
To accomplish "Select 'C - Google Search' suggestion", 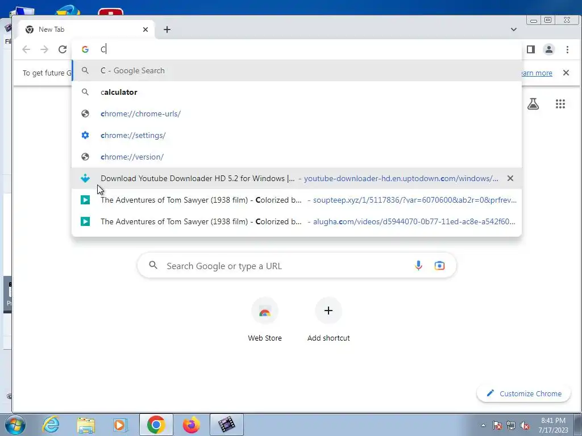I will pyautogui.click(x=297, y=70).
